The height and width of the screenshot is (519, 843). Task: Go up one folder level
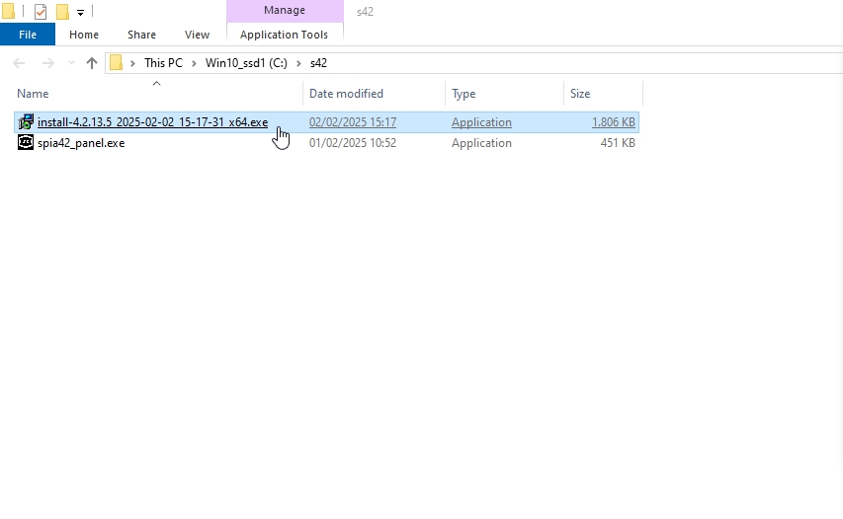[x=91, y=63]
